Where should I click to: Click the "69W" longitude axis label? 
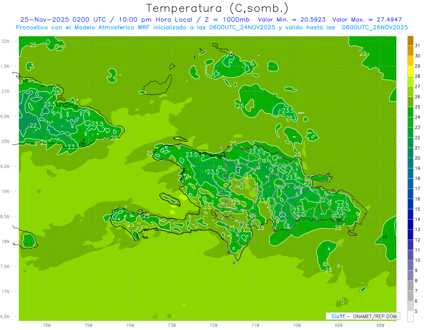pyautogui.click(x=339, y=325)
